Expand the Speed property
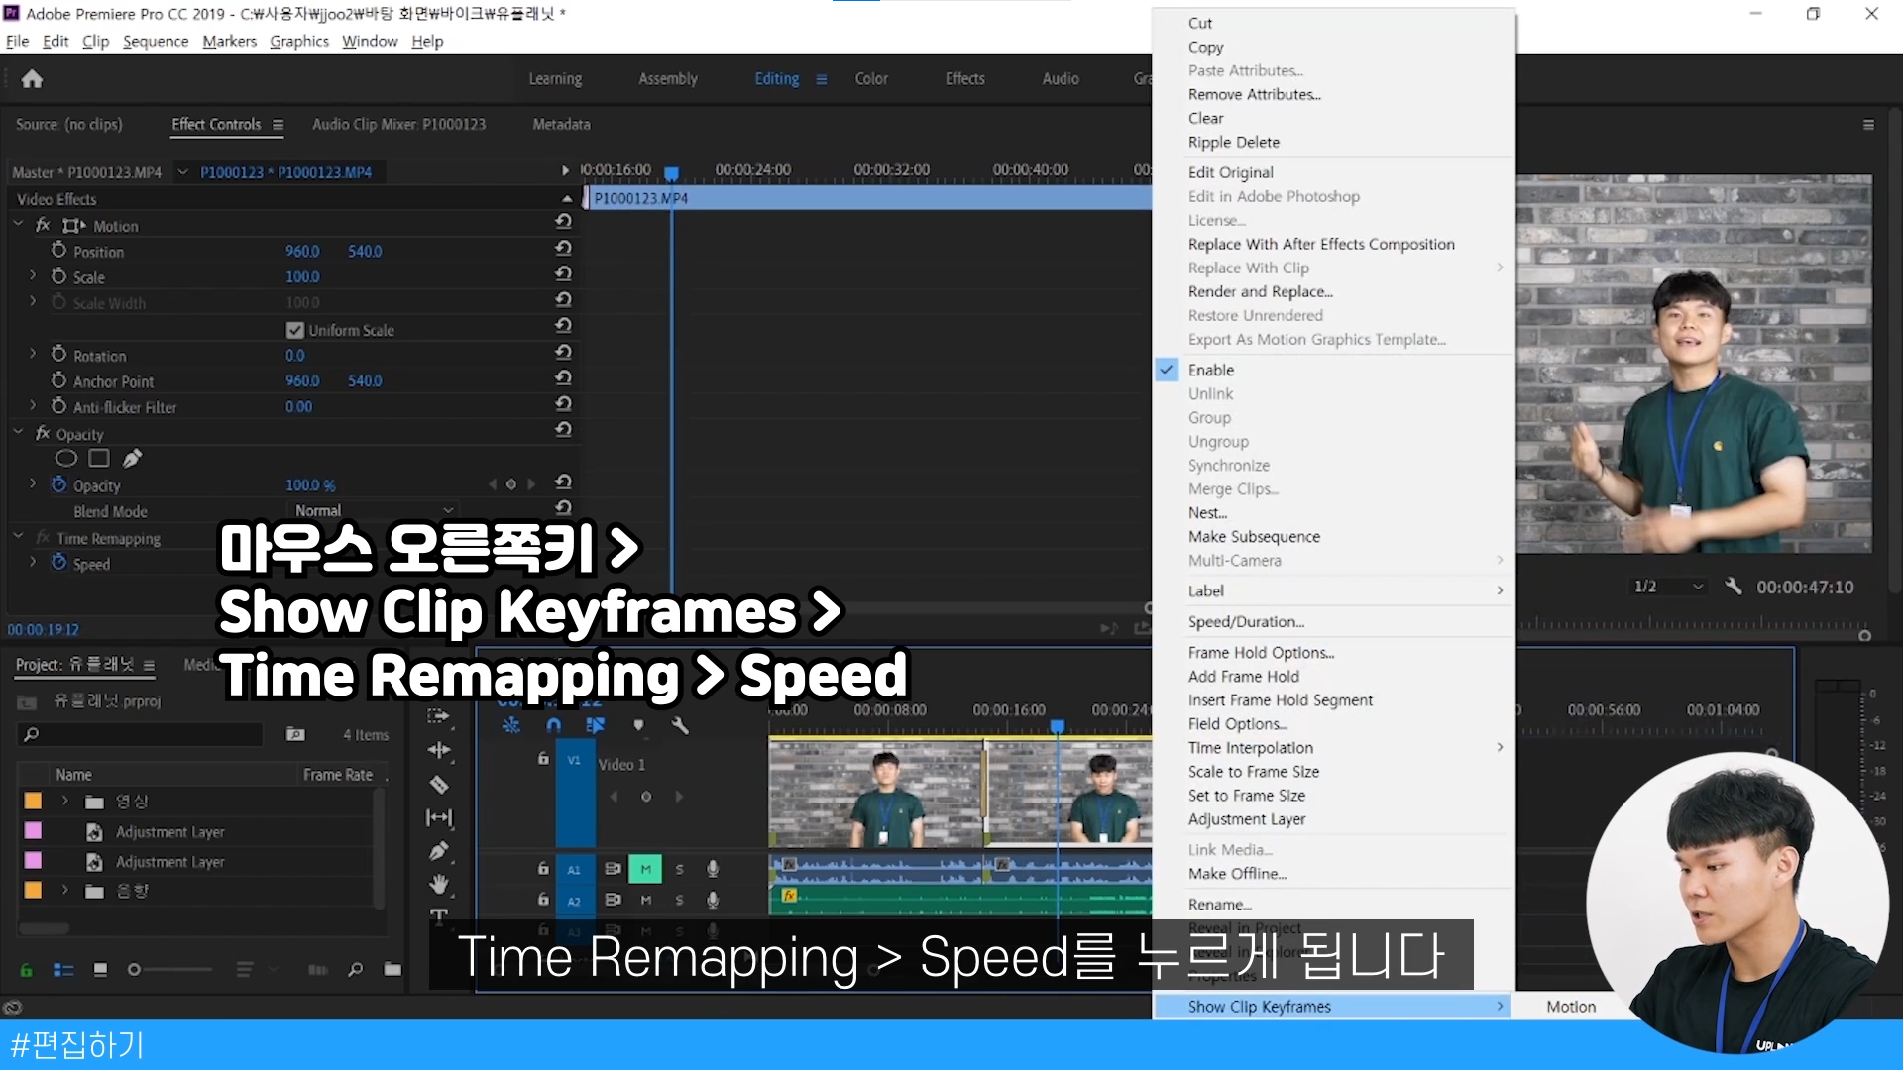The width and height of the screenshot is (1903, 1070). point(33,563)
